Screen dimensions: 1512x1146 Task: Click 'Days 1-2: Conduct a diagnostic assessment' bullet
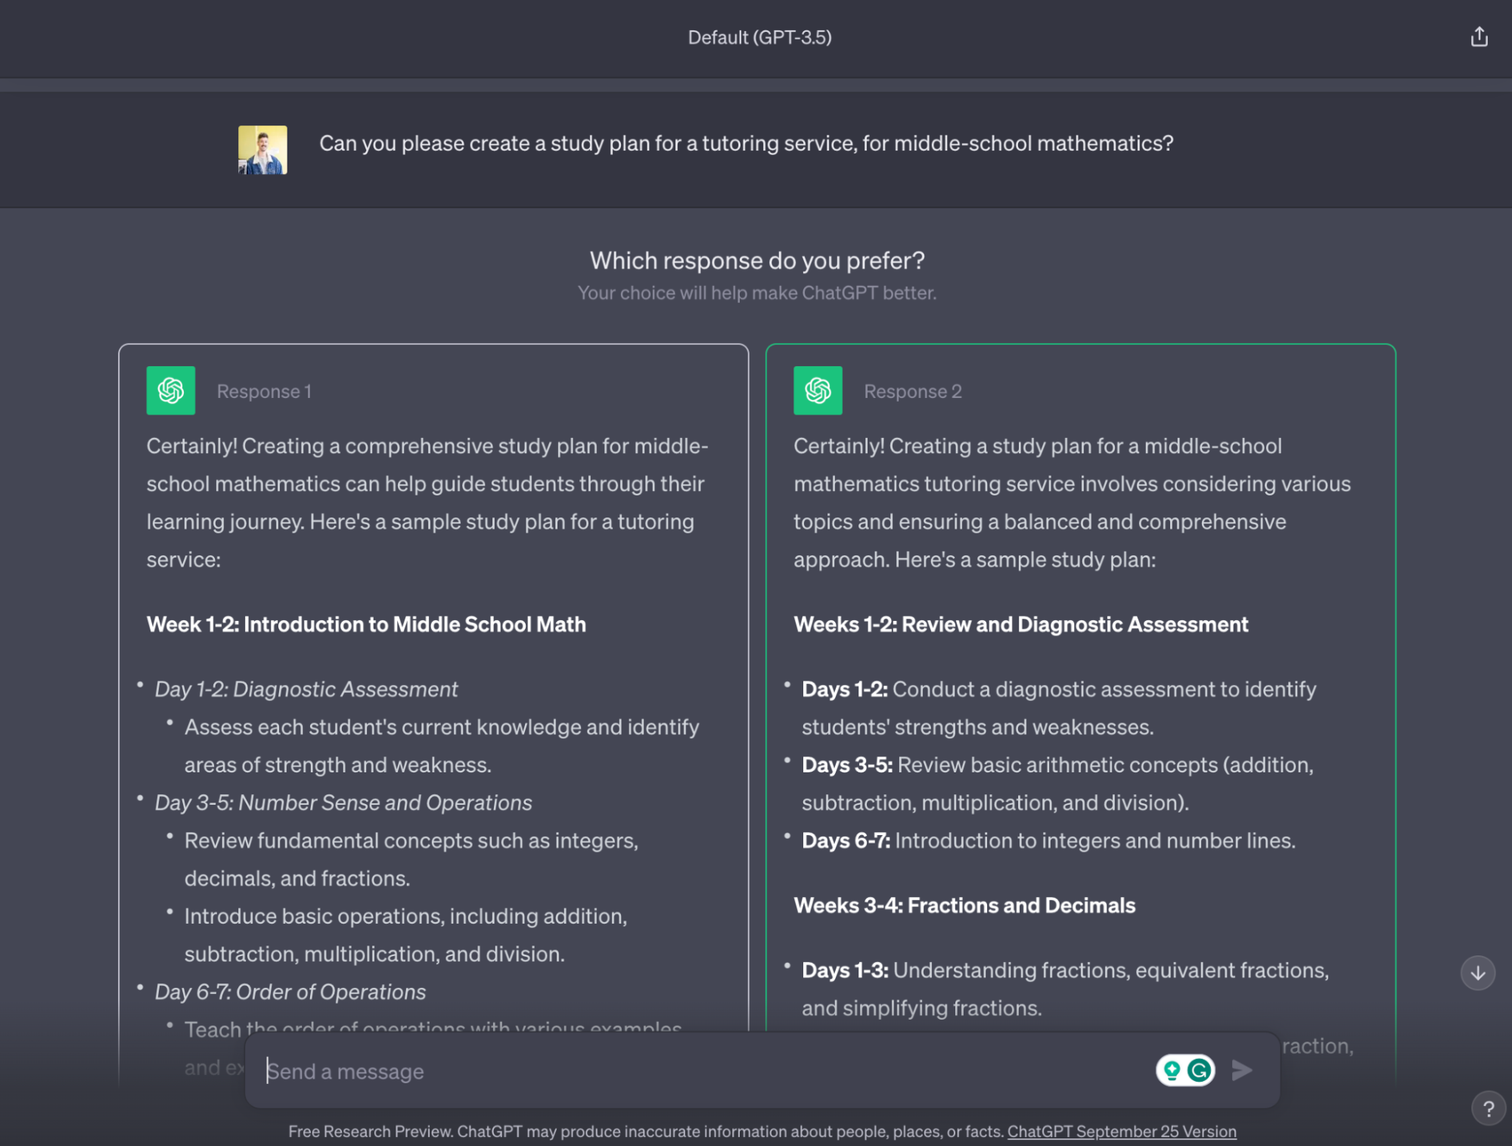click(x=1059, y=708)
